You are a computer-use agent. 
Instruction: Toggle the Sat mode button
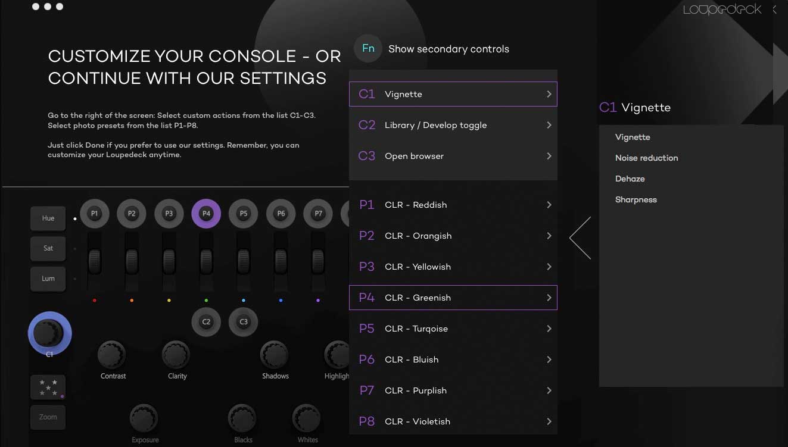pos(48,248)
